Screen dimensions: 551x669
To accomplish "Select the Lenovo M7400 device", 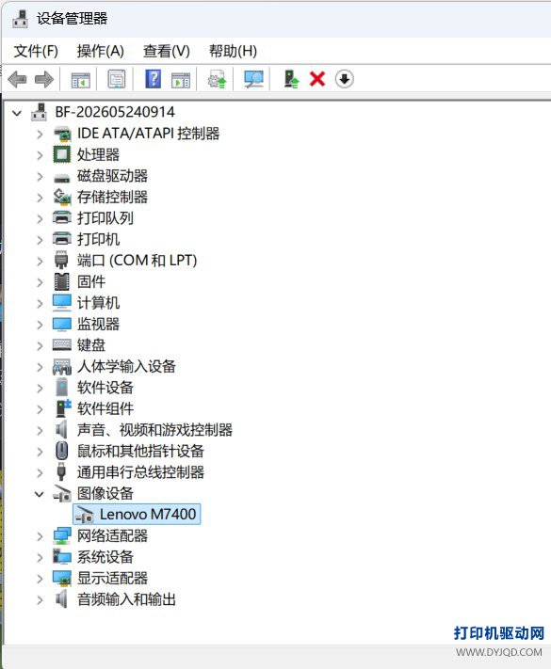I will 137,514.
